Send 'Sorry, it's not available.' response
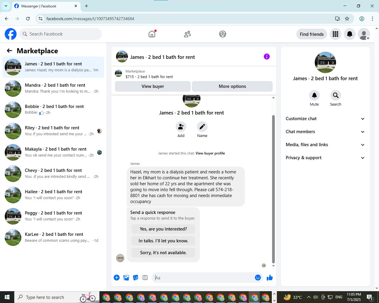 click(x=163, y=253)
